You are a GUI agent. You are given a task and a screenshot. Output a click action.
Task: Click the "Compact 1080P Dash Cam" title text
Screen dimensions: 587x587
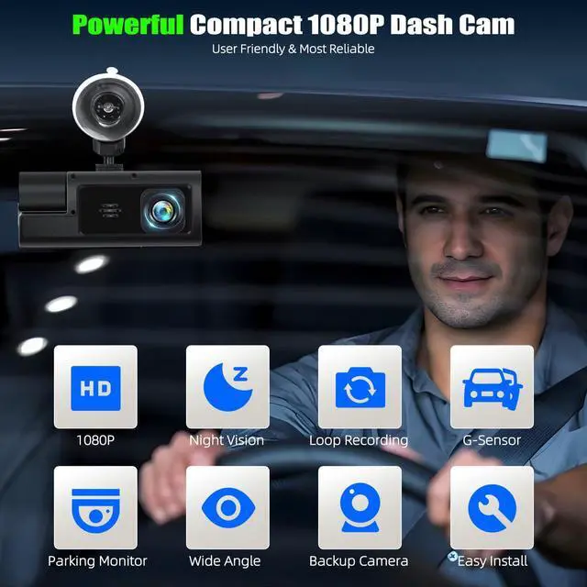352,24
